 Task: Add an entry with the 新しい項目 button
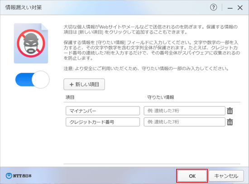[x=84, y=84]
